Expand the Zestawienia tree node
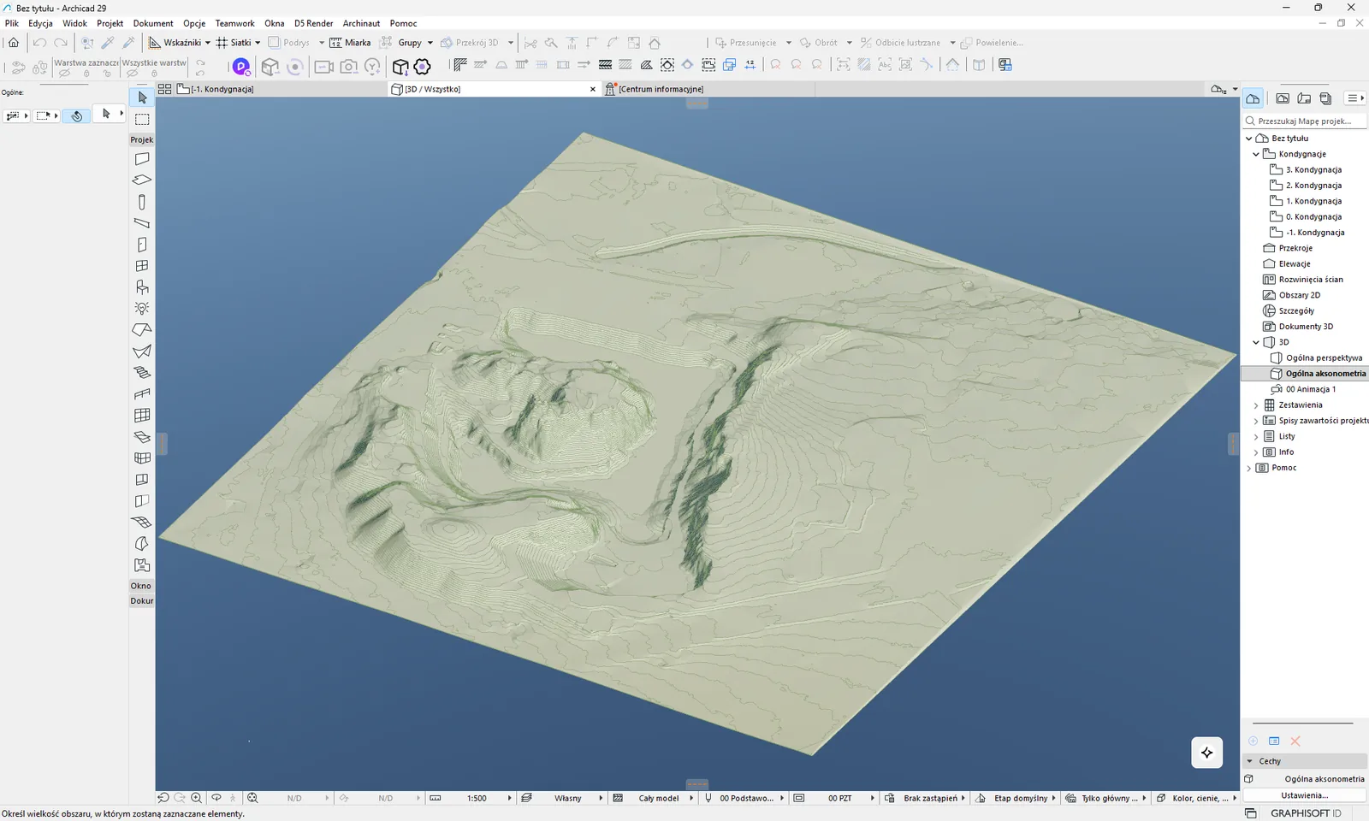Viewport: 1369px width, 821px height. point(1256,405)
